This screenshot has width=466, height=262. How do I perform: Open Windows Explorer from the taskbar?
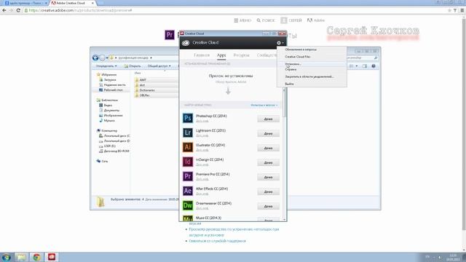21,257
